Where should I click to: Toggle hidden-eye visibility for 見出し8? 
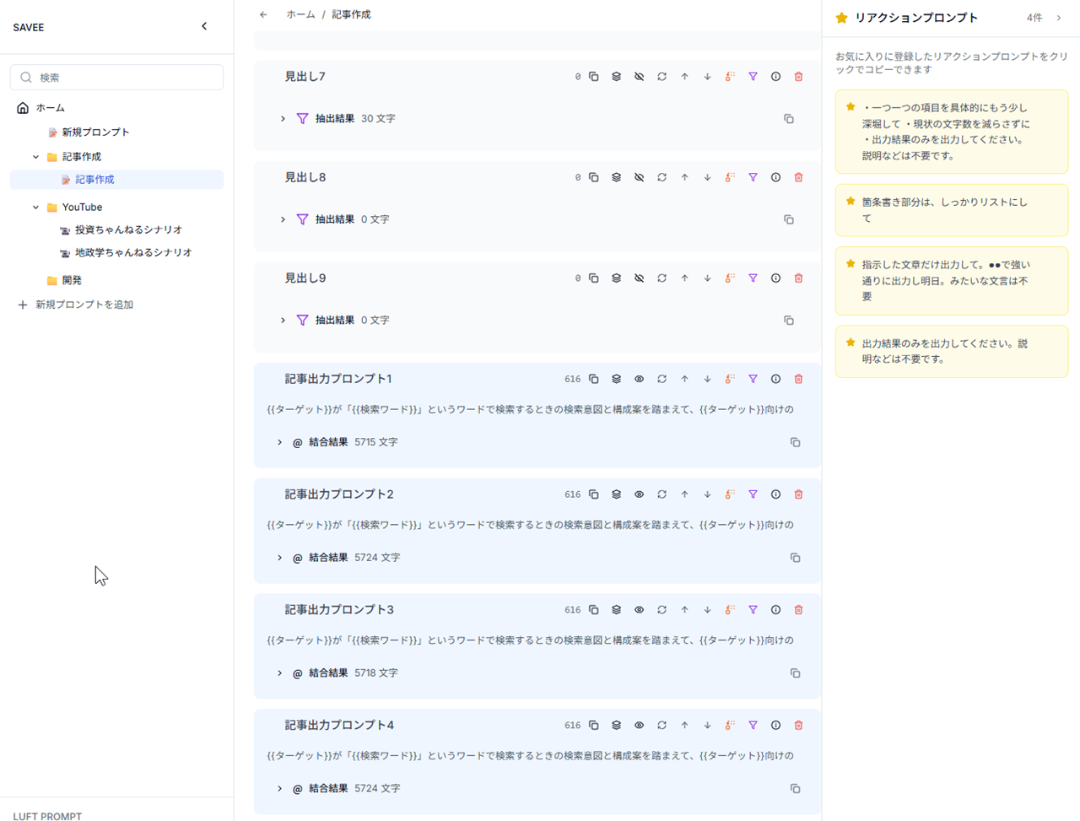point(640,177)
